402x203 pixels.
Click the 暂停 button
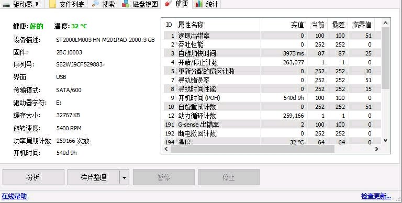pos(163,177)
